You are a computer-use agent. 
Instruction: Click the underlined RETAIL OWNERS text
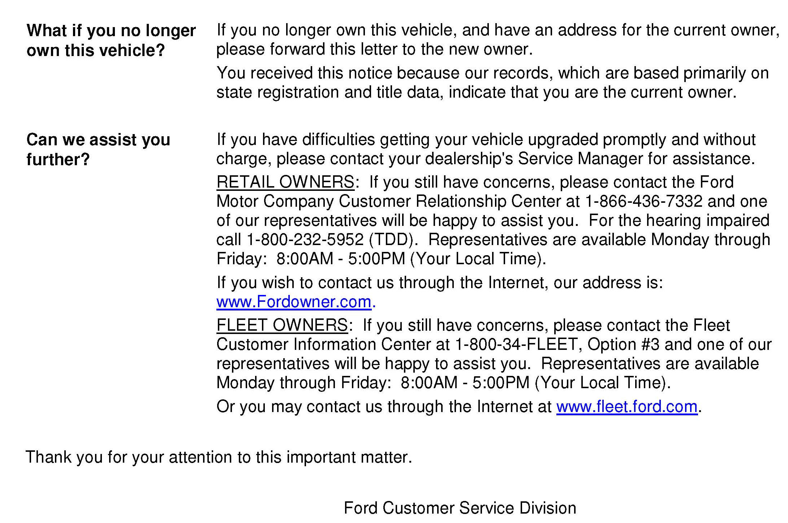click(285, 182)
